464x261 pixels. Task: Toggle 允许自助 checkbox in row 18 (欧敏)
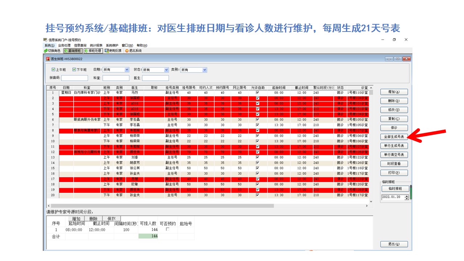click(257, 184)
